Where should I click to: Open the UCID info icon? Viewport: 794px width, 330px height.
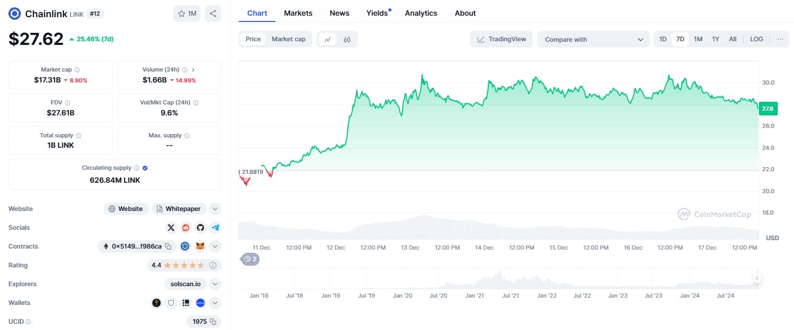click(x=28, y=322)
